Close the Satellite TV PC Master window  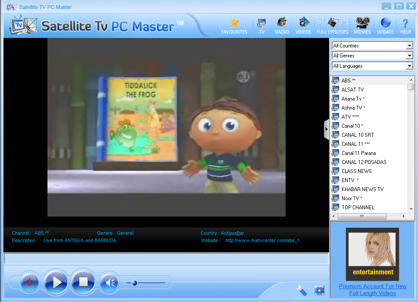click(x=411, y=6)
